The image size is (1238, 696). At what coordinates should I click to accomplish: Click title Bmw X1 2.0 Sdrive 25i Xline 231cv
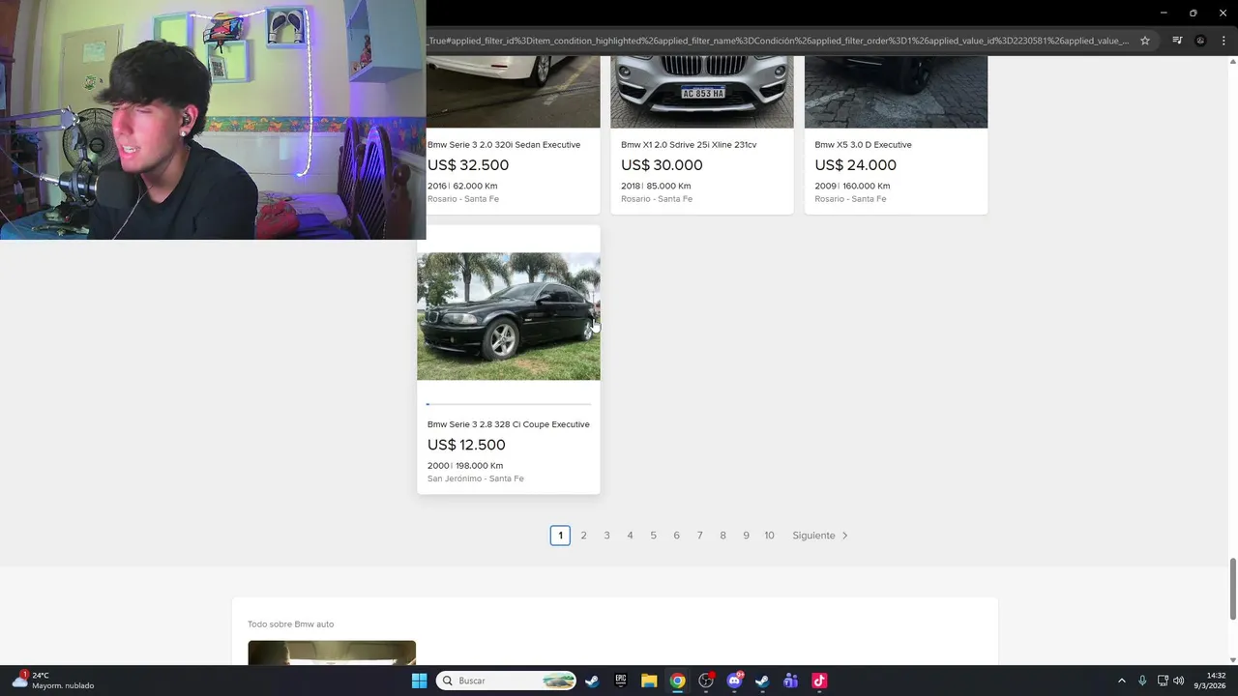[x=689, y=145]
